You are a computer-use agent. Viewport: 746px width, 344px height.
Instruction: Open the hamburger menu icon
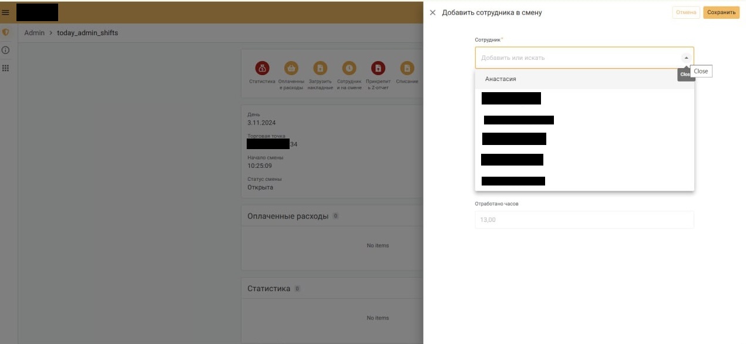[x=6, y=12]
